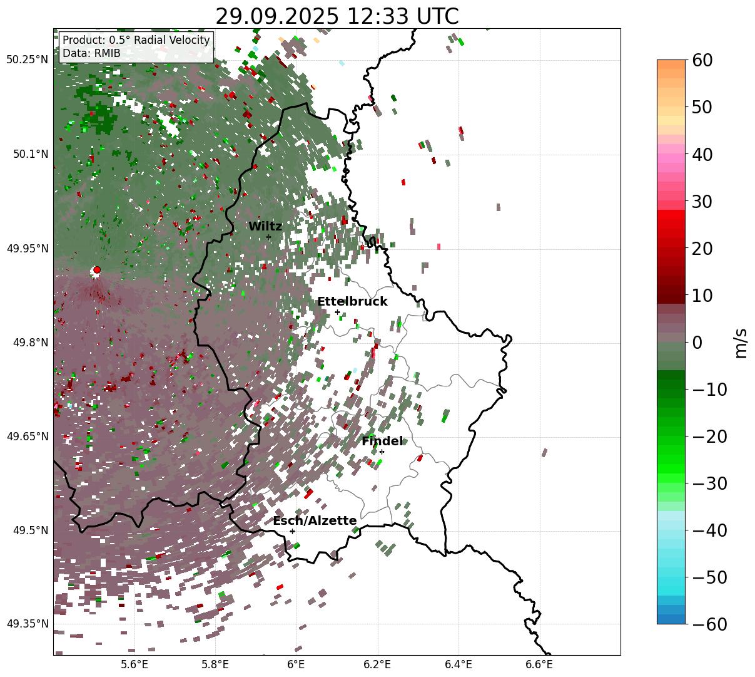Click the red radar site marker
The height and width of the screenshot is (677, 755).
[x=97, y=269]
